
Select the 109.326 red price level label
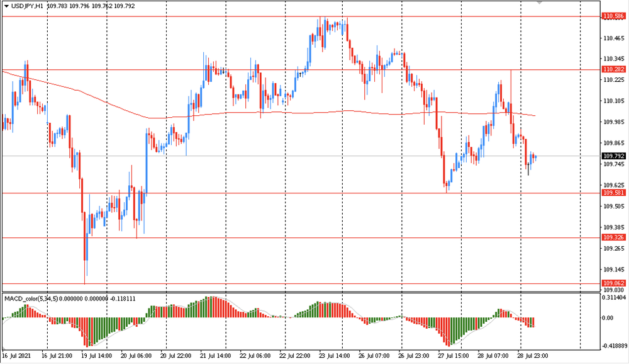(x=614, y=237)
